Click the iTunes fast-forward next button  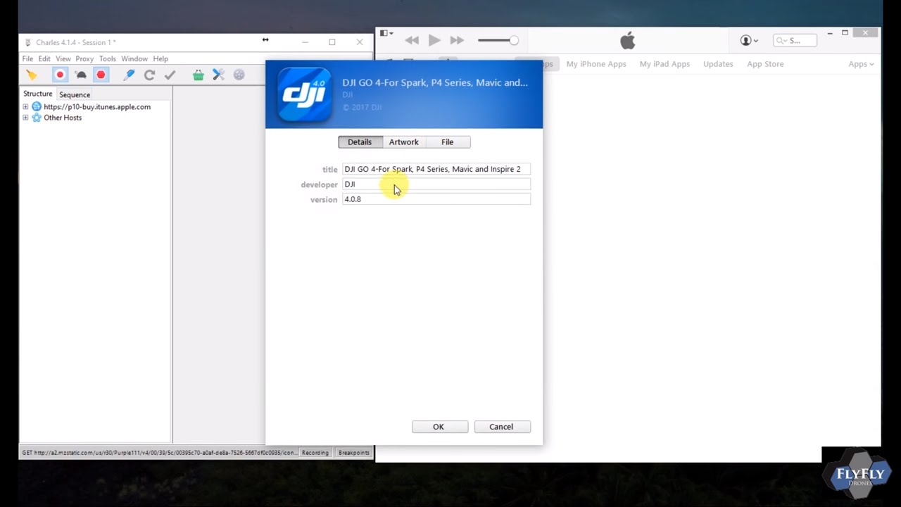(457, 41)
